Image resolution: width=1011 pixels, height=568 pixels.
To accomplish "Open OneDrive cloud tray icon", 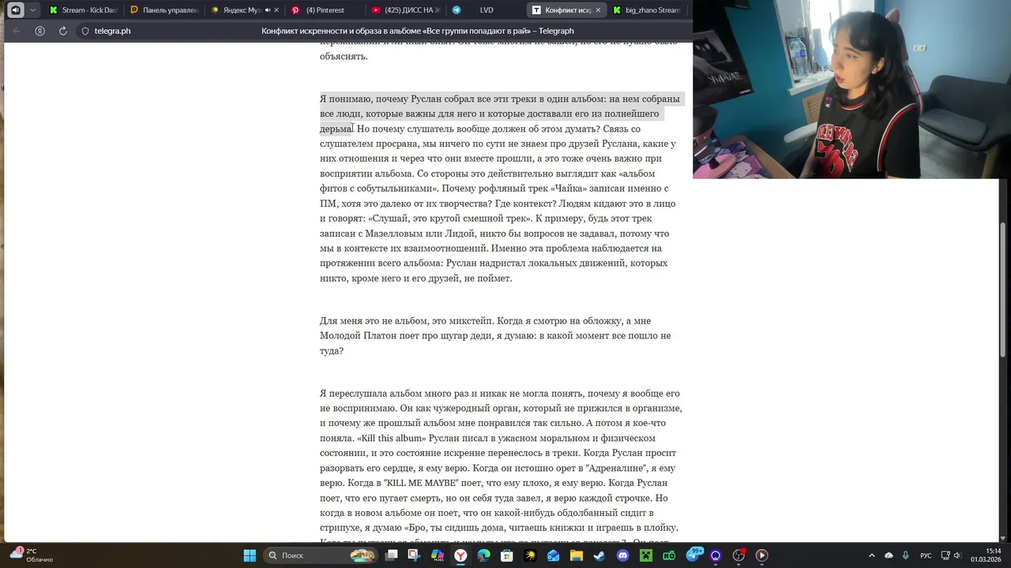I will (x=889, y=555).
